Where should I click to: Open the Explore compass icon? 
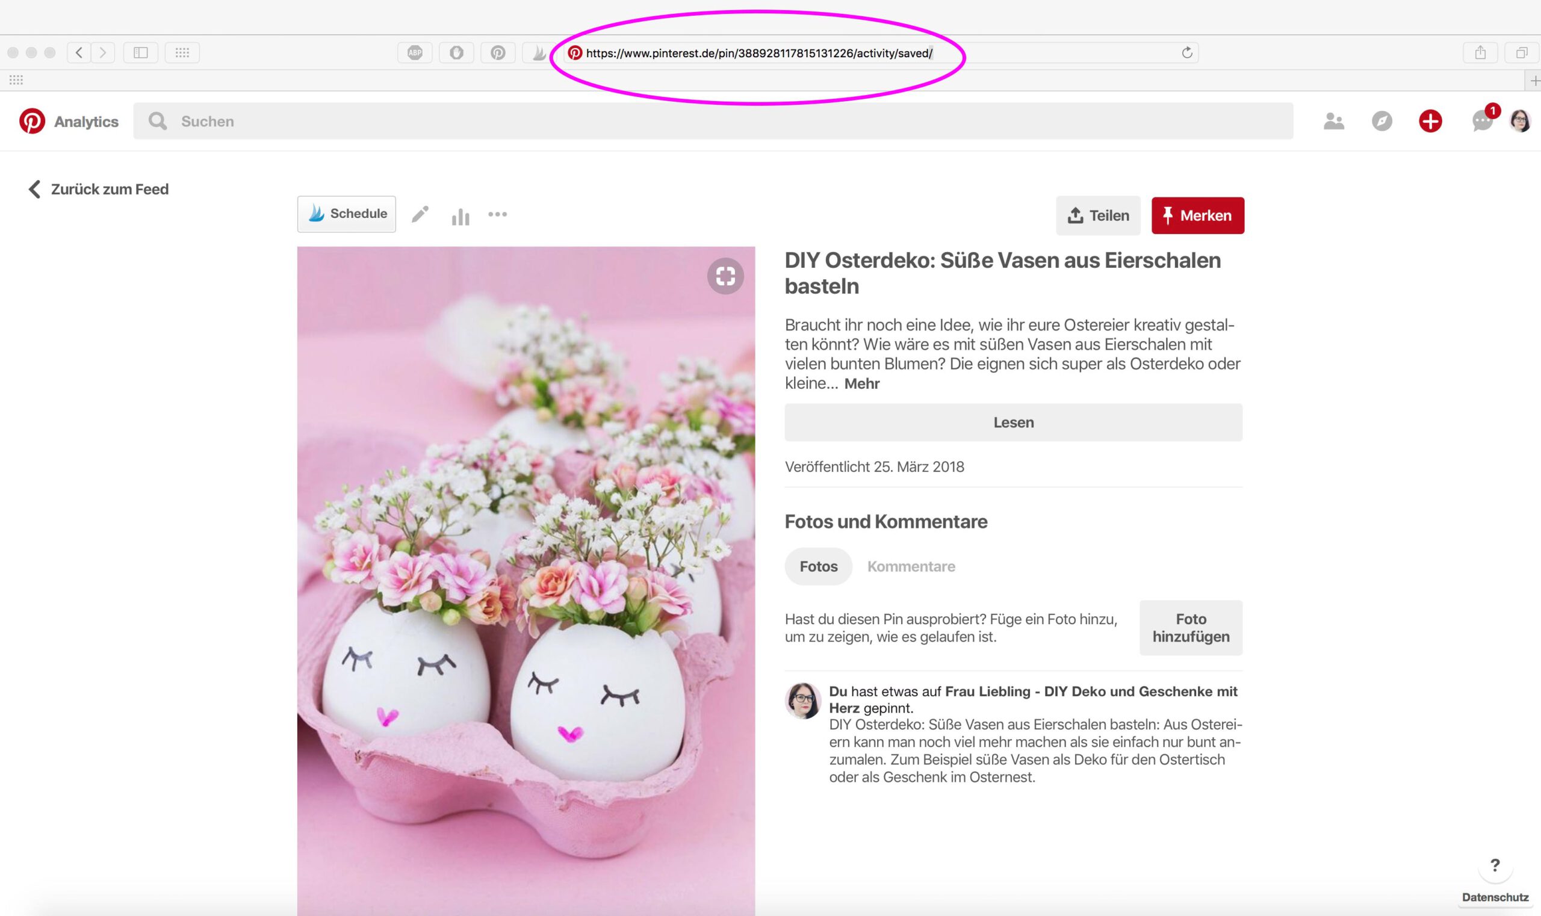[x=1382, y=122]
